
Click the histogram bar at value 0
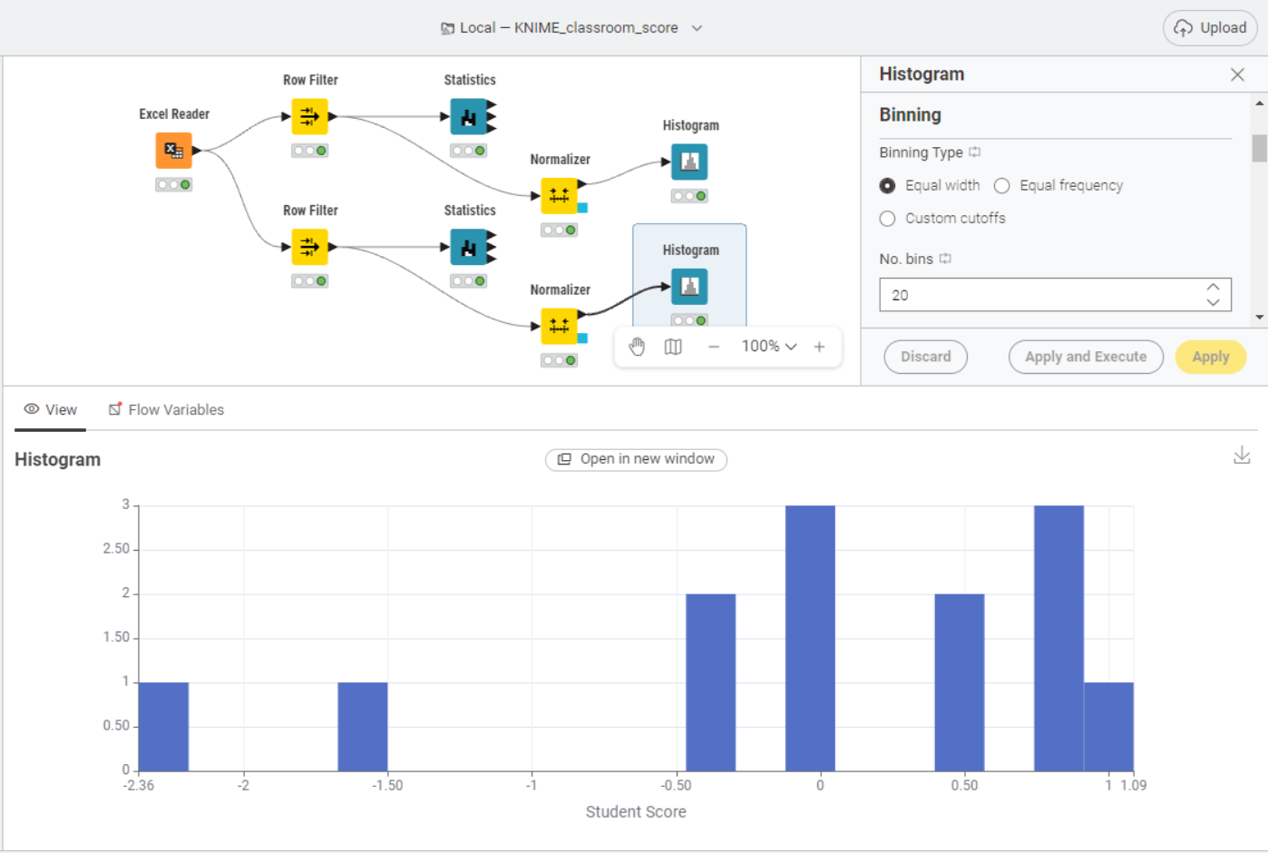pyautogui.click(x=810, y=638)
